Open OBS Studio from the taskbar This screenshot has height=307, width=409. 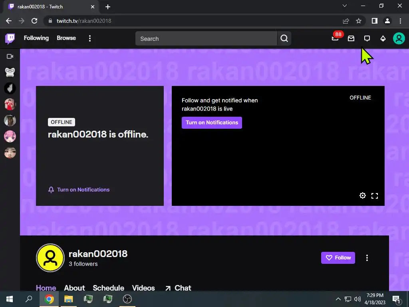coord(127,299)
